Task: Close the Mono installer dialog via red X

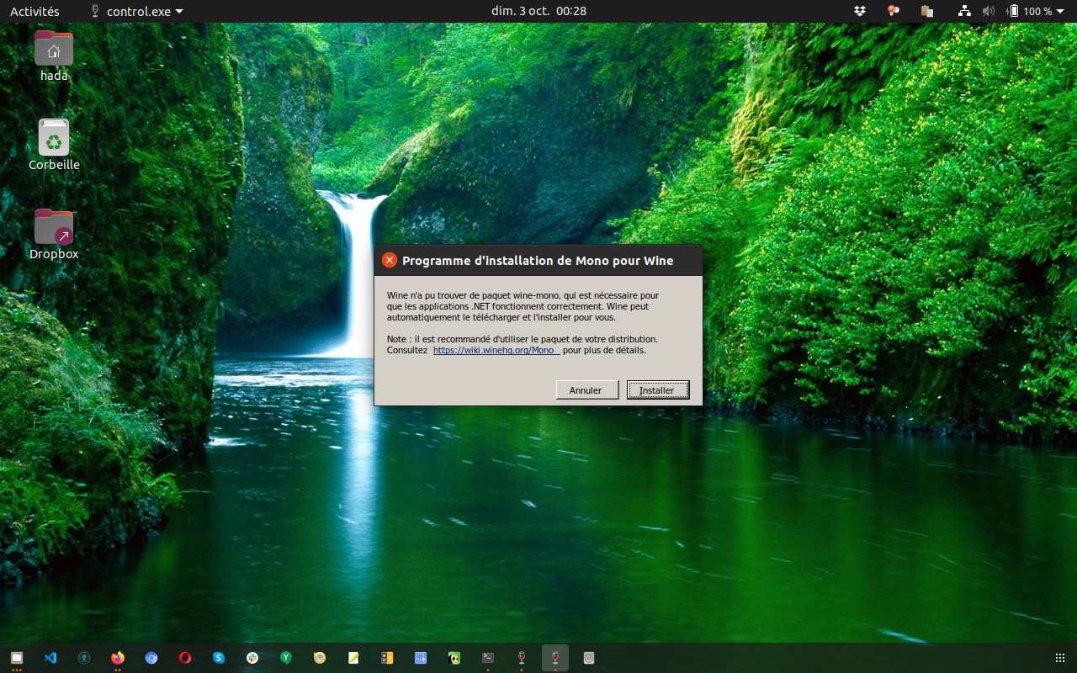Action: [390, 260]
